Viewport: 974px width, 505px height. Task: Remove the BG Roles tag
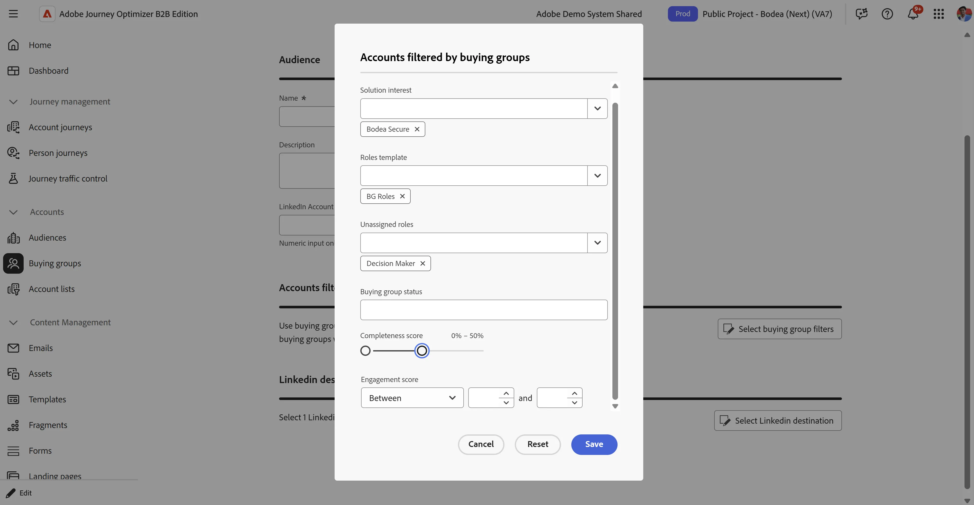click(x=402, y=196)
